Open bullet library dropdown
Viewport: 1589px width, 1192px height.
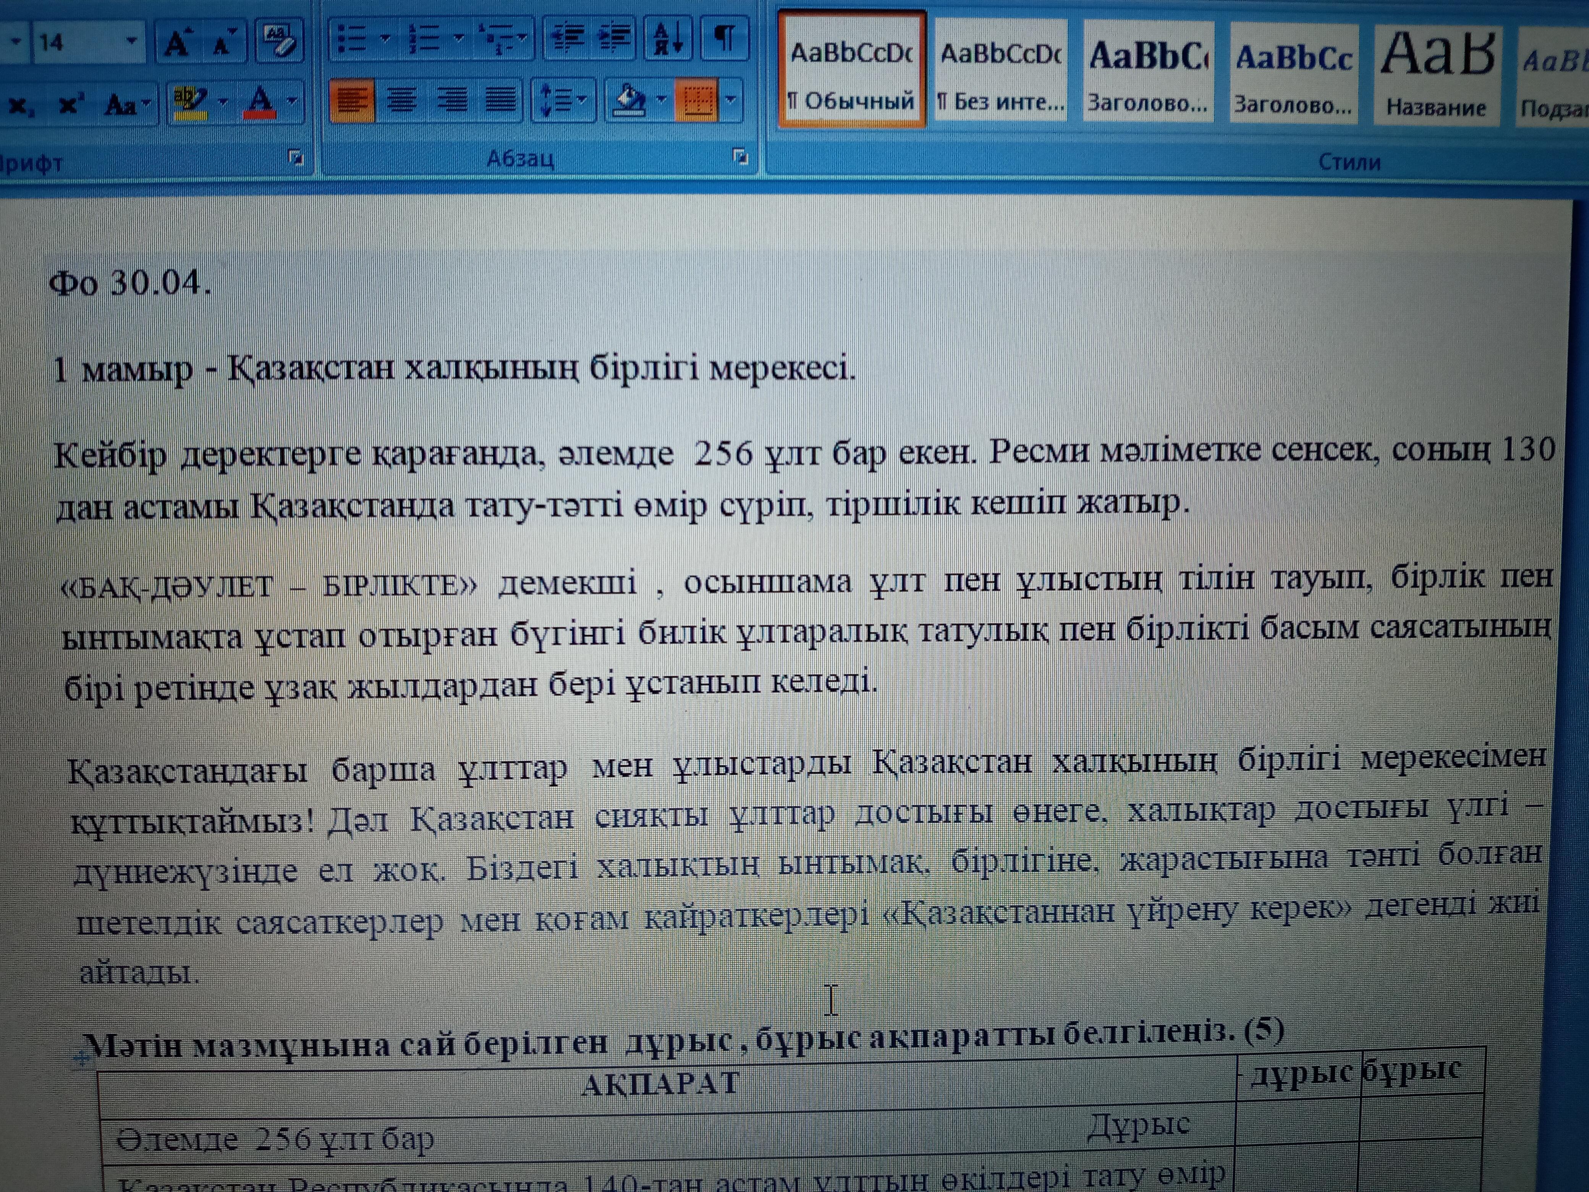point(385,38)
